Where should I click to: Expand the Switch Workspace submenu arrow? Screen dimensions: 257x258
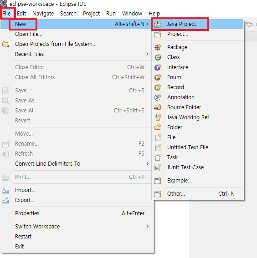coord(148,227)
